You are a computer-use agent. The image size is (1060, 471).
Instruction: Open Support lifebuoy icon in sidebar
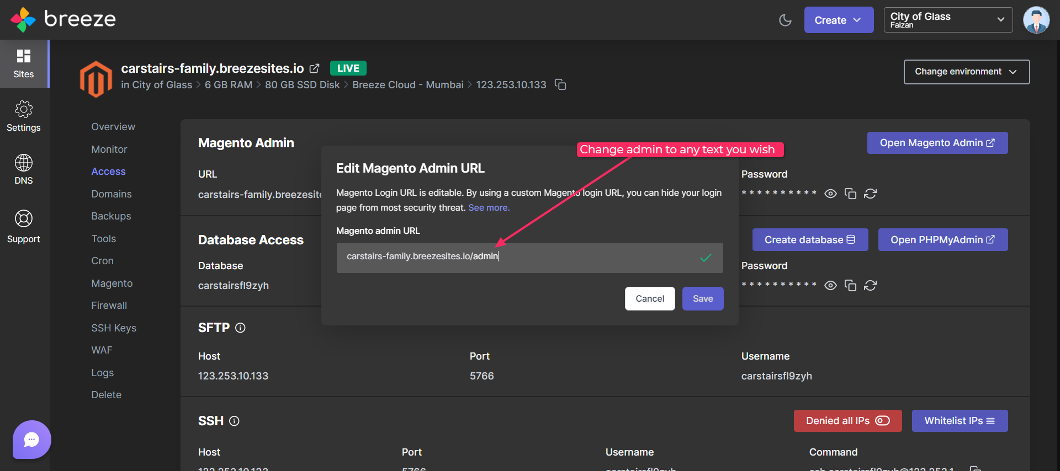24,226
